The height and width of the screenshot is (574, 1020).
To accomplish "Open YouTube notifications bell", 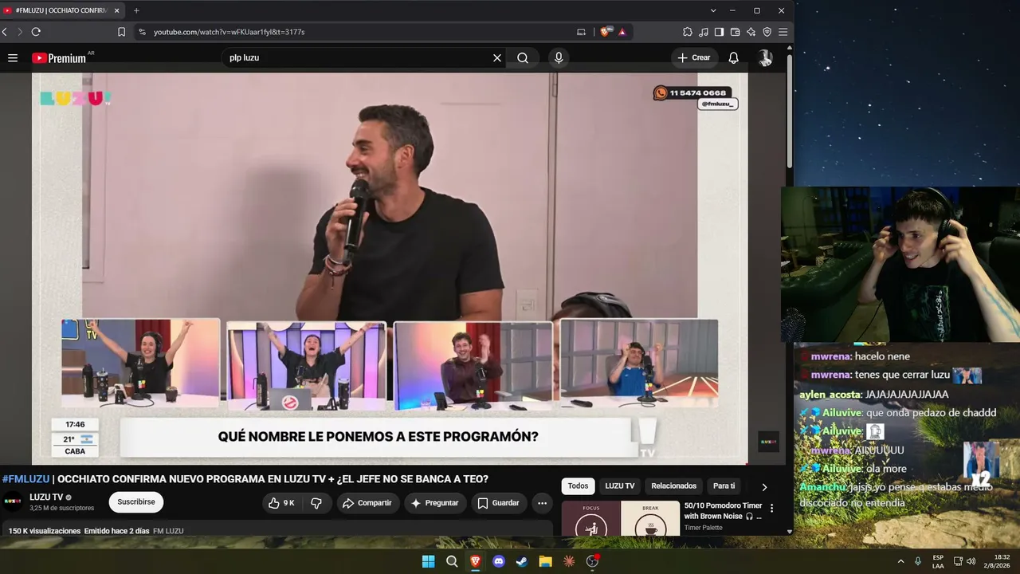I will (x=734, y=57).
